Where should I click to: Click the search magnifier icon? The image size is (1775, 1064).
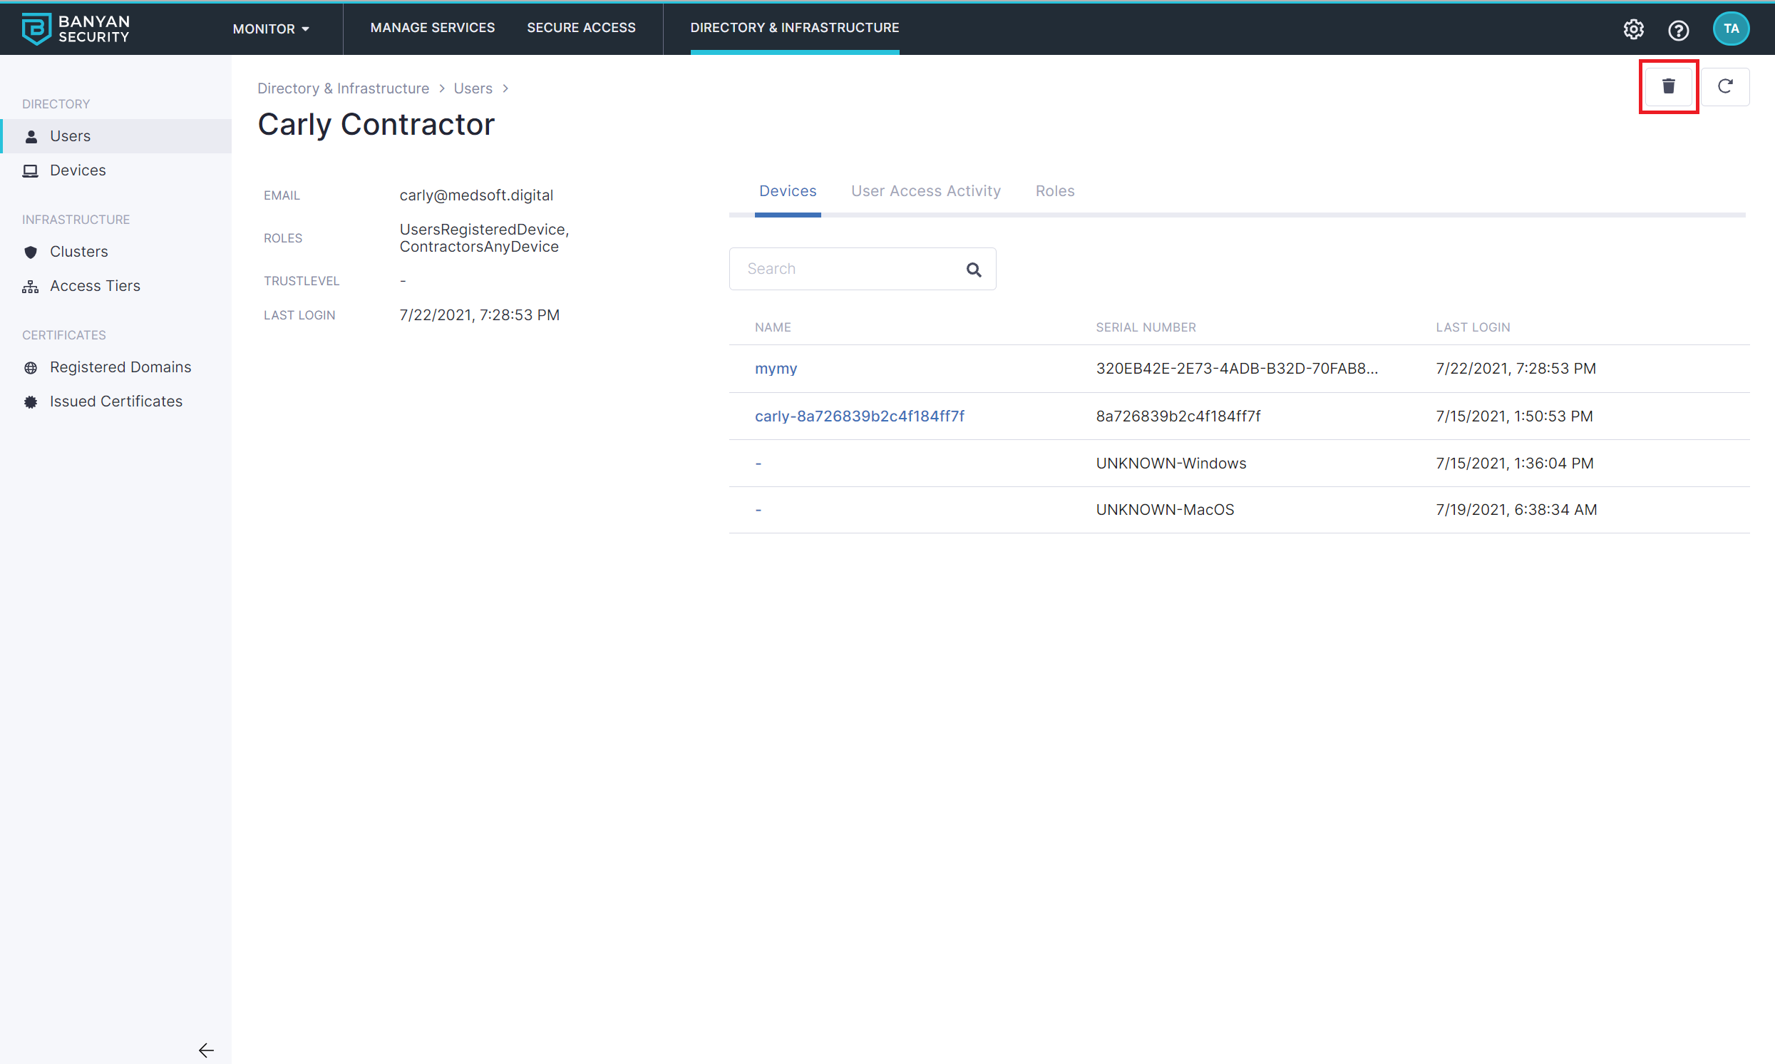pos(973,270)
